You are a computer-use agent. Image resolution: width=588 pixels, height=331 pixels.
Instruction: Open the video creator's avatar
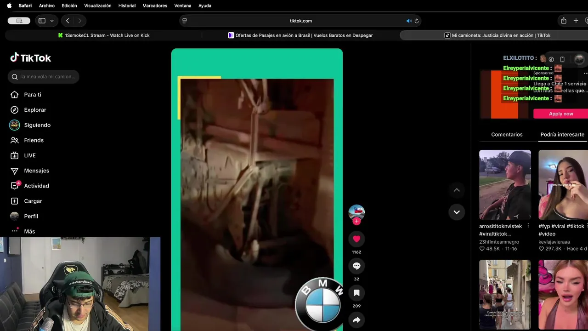(356, 212)
